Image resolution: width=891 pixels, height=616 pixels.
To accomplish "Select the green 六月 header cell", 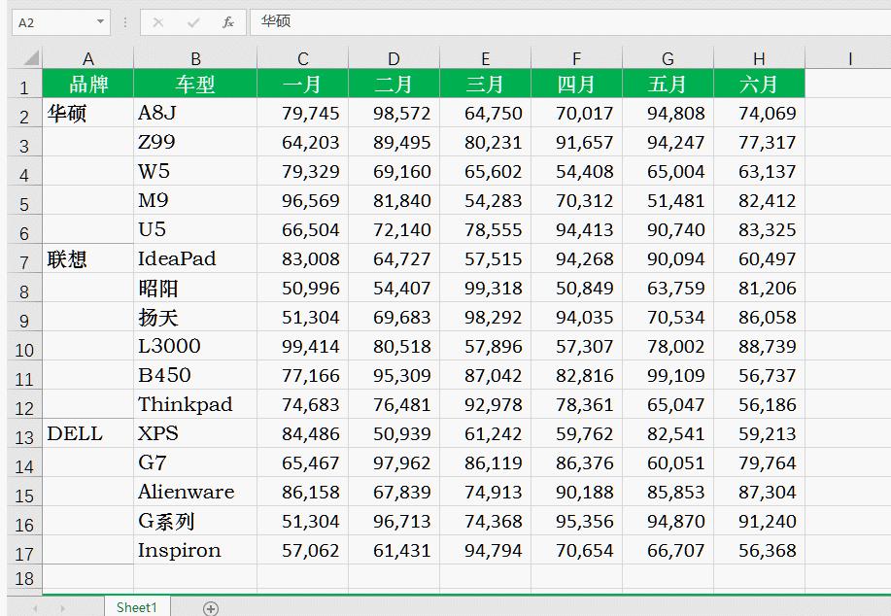I will (x=759, y=84).
